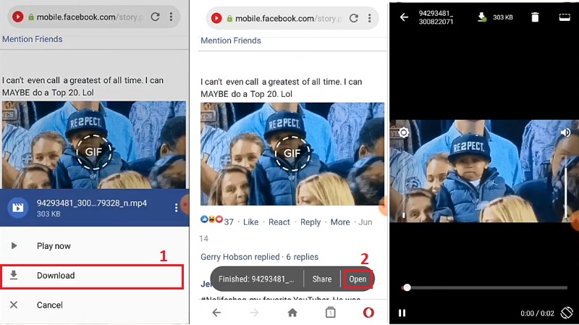Click video title 94293481_300822071 in player
This screenshot has width=579, height=325.
436,17
